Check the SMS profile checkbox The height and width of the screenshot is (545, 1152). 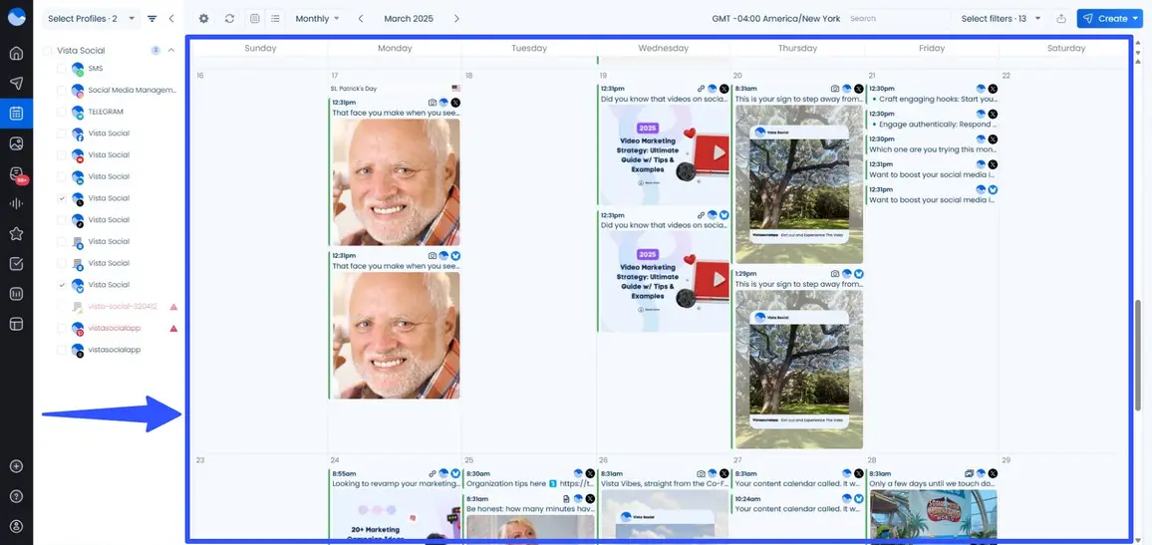62,69
